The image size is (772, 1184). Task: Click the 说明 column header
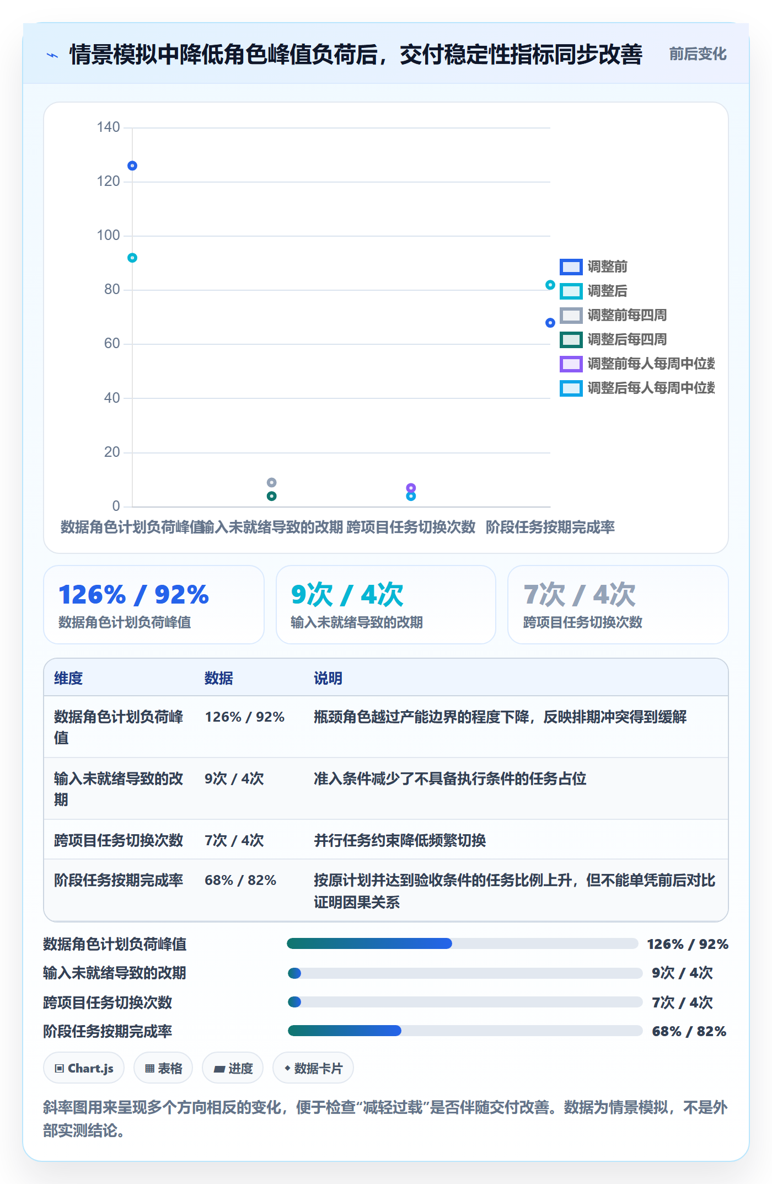coord(328,678)
